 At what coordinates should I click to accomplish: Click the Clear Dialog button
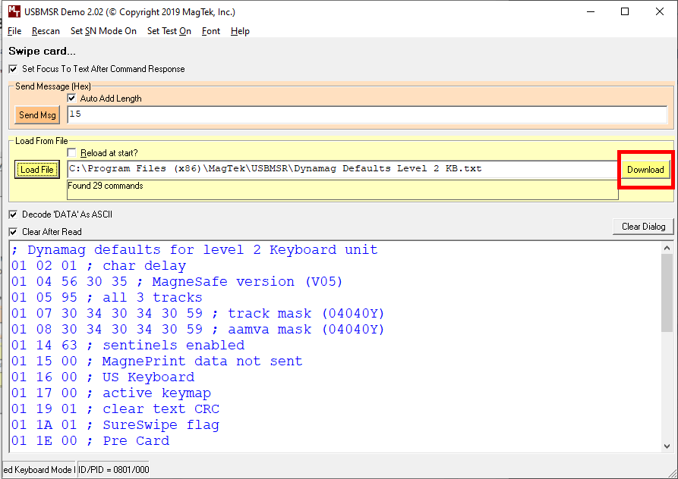[643, 227]
